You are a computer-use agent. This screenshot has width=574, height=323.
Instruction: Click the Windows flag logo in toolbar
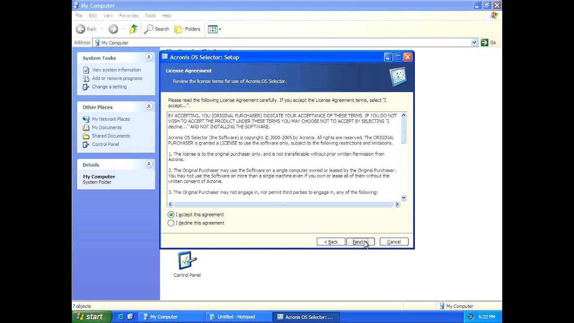coord(494,16)
